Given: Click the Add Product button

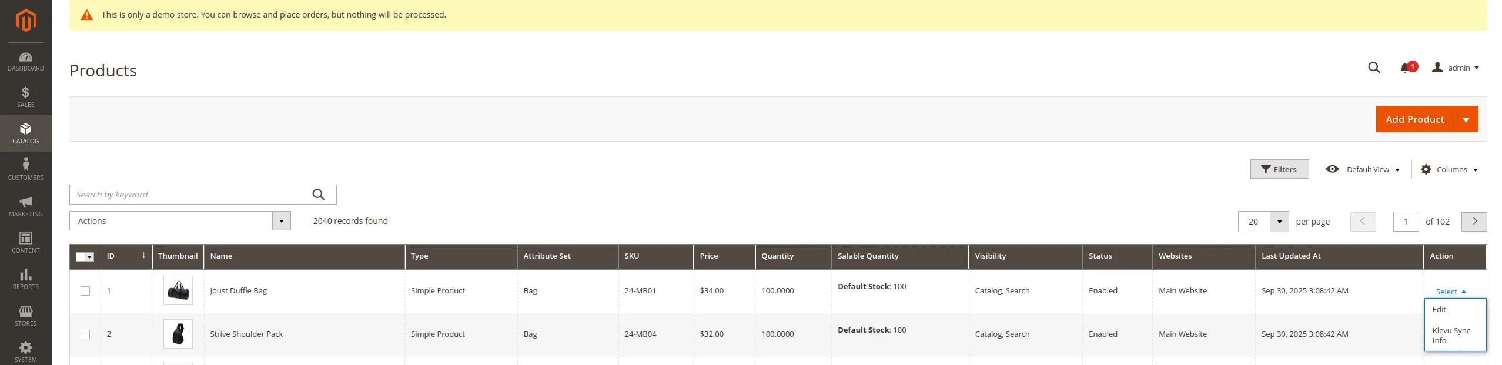Looking at the screenshot, I should click(1414, 119).
